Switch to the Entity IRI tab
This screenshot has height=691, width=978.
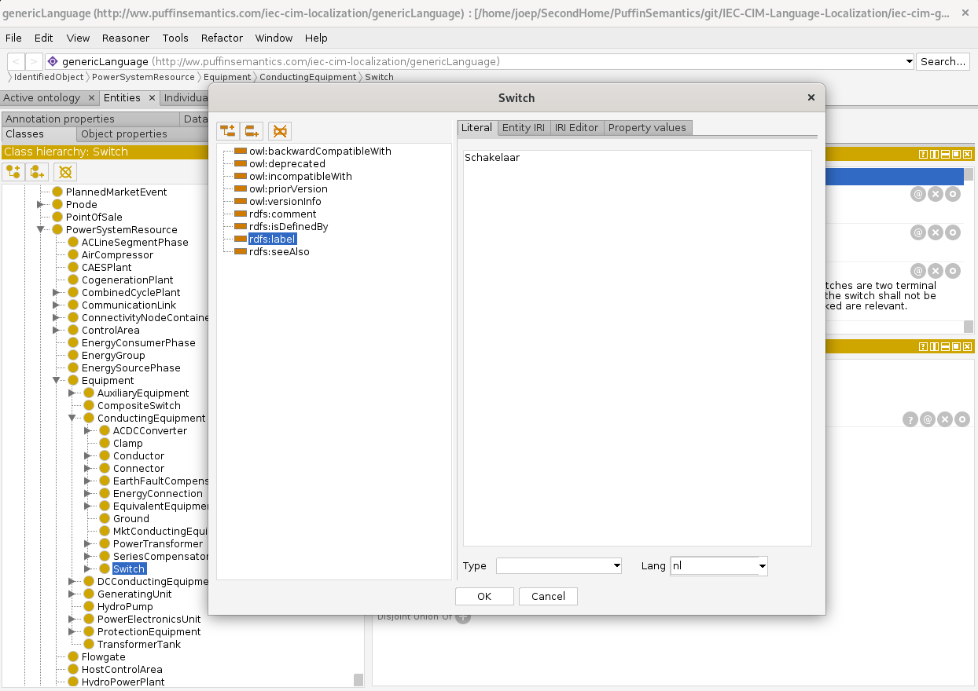[524, 127]
